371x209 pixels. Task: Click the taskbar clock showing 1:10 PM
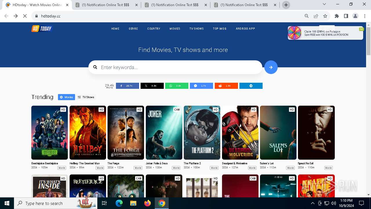tap(346, 203)
